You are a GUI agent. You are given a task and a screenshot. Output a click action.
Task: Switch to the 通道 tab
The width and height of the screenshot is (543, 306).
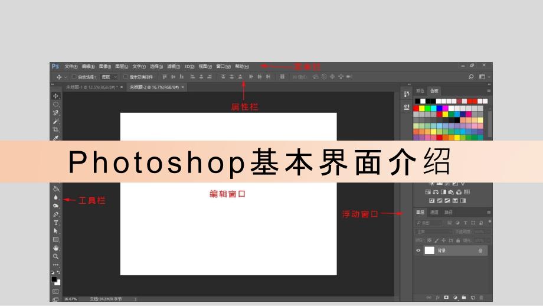coord(434,212)
